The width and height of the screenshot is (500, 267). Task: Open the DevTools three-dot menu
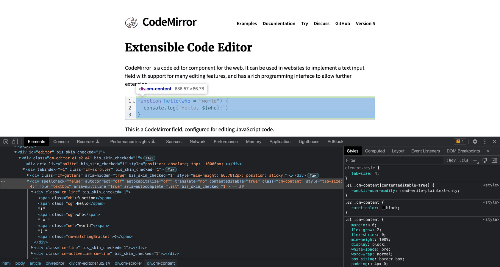(485, 142)
